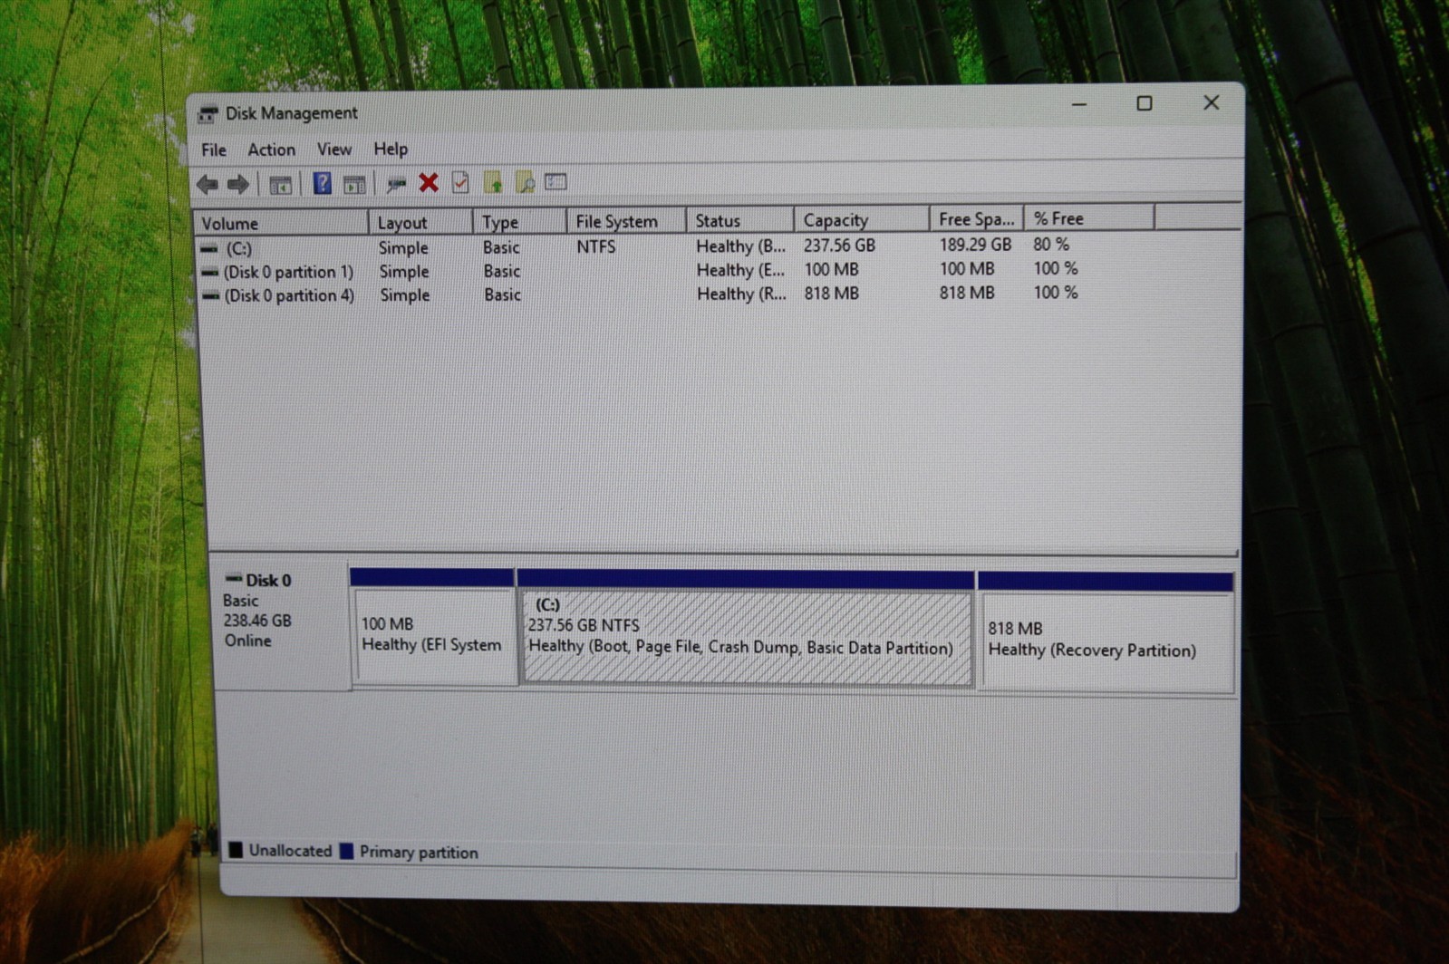
Task: Click the black Unallocated legend swatch
Action: (236, 850)
